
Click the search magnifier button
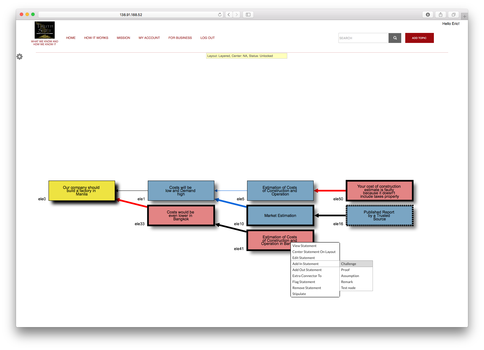click(x=395, y=38)
